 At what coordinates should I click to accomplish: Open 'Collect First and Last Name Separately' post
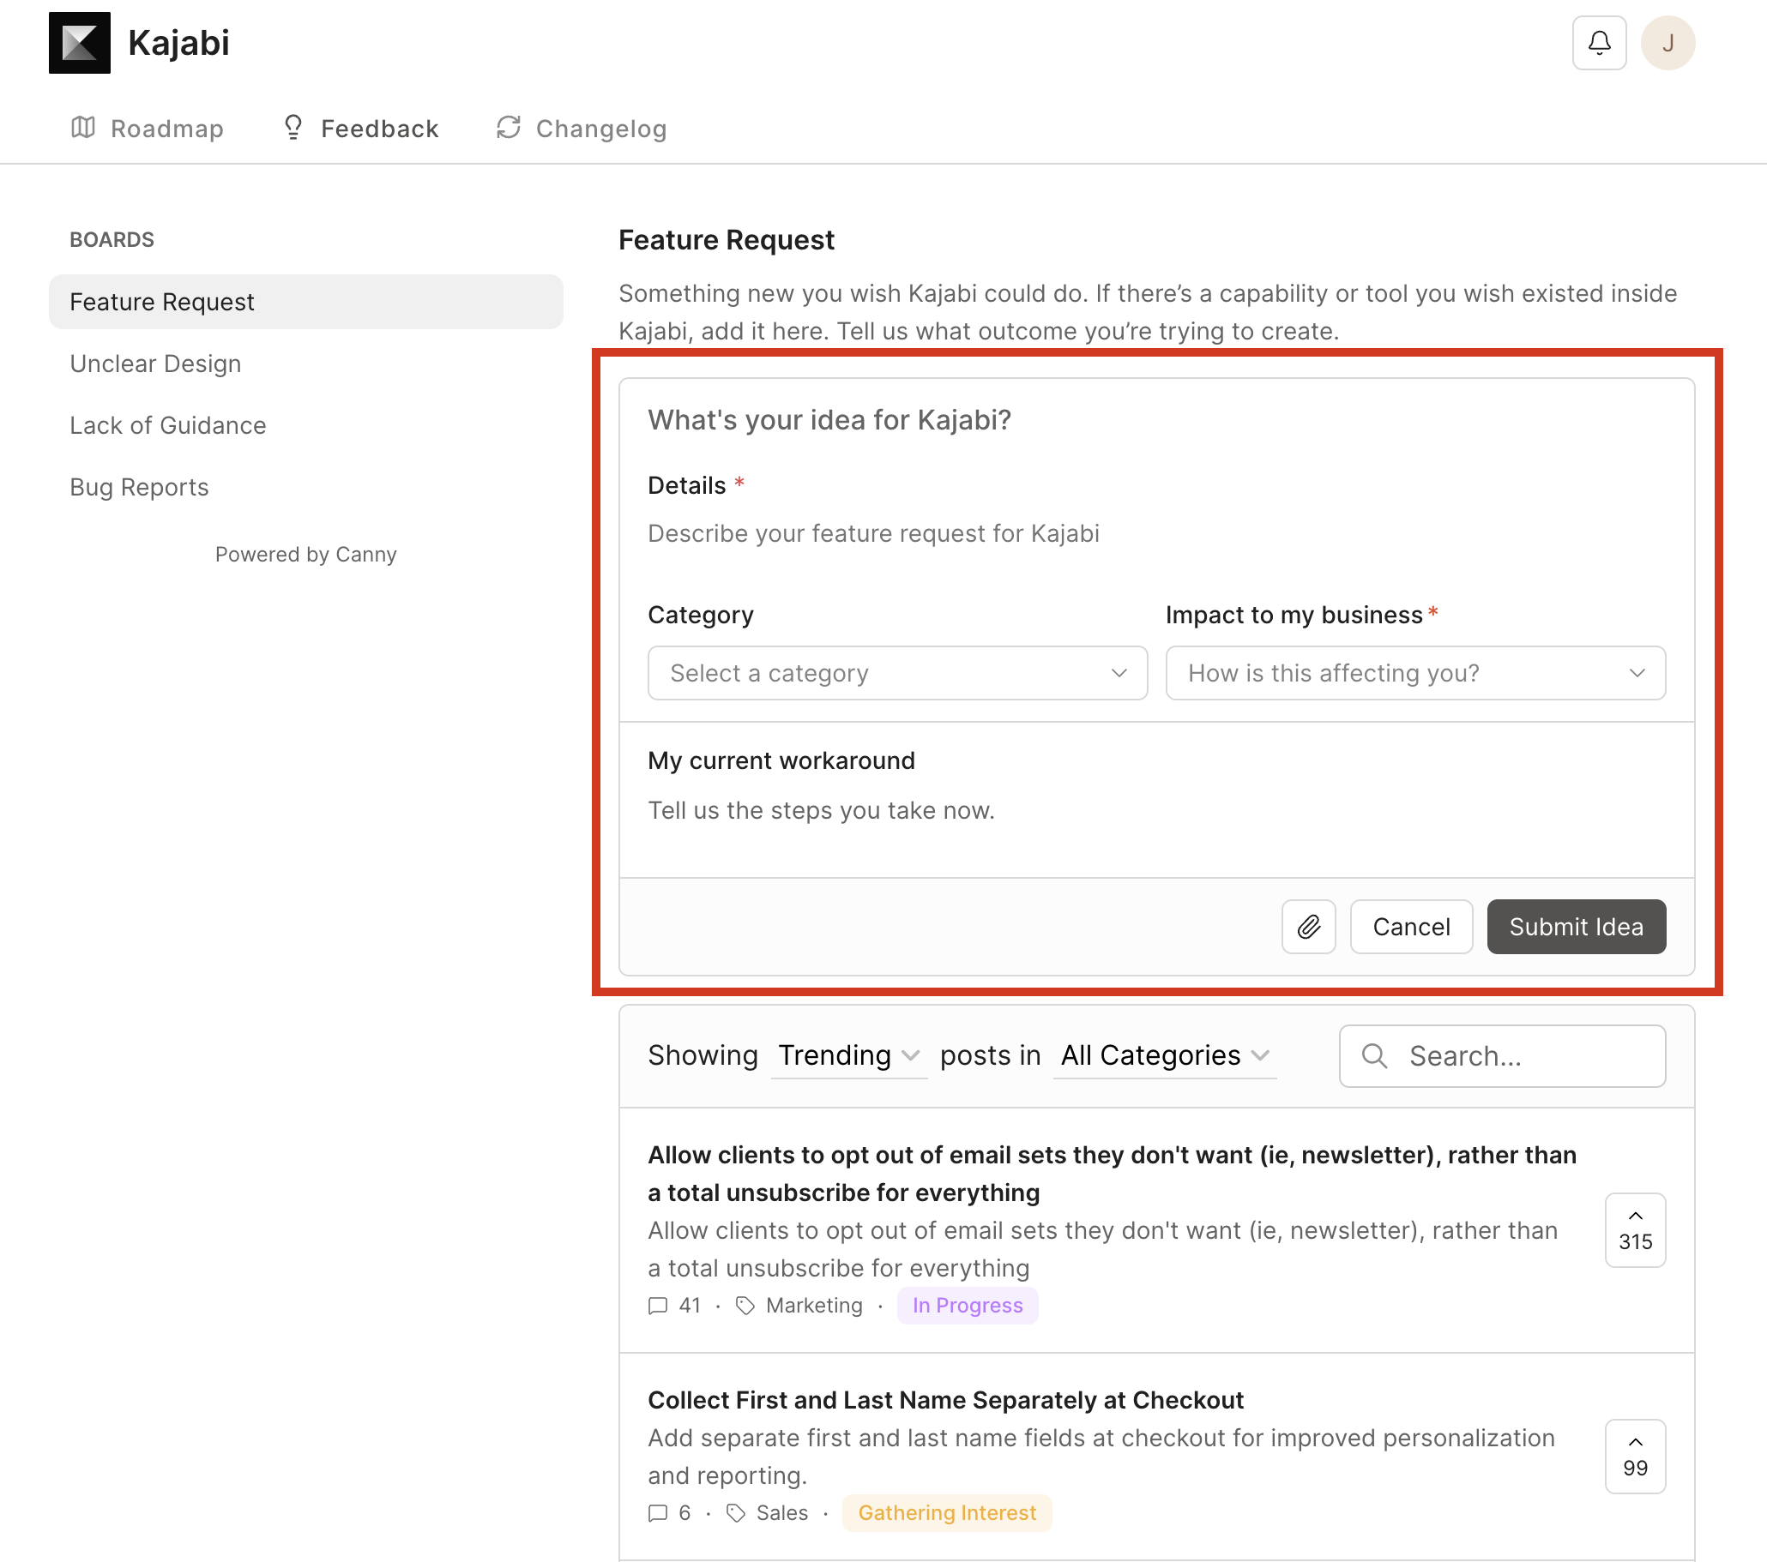(x=946, y=1400)
